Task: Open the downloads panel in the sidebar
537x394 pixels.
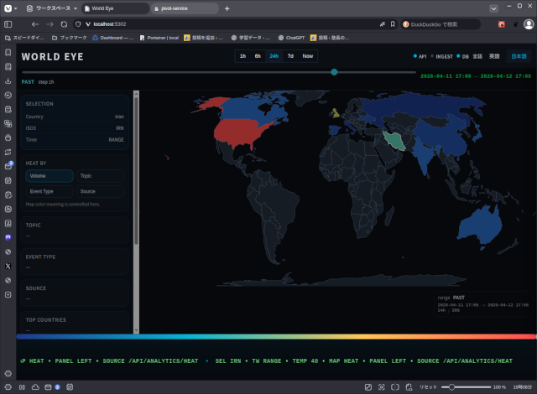Action: pyautogui.click(x=8, y=81)
